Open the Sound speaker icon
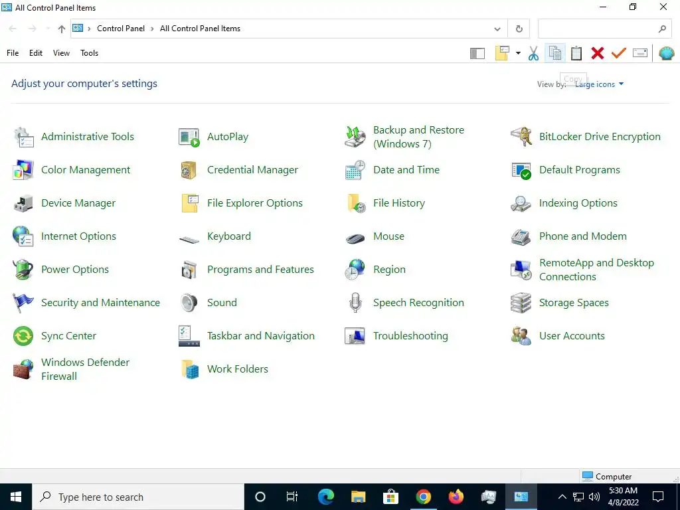This screenshot has height=510, width=680. 189,303
